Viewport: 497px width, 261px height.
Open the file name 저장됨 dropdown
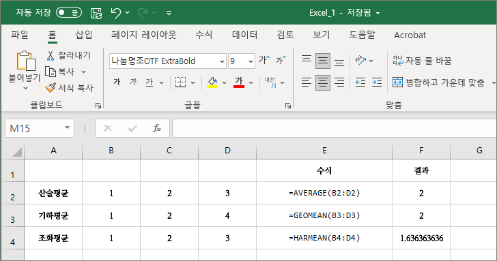(378, 13)
